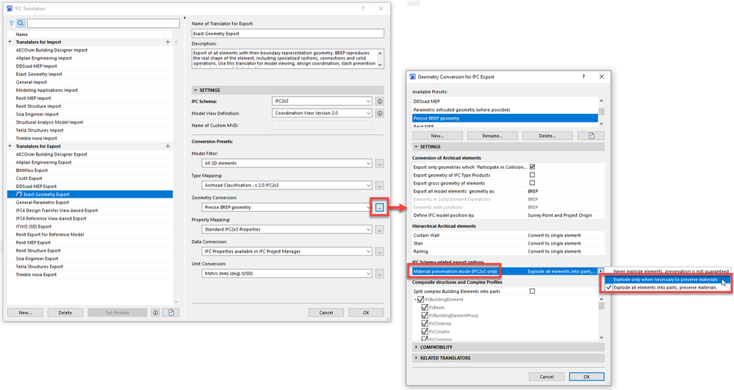Click the translator search input field
Screen dimensions: 734x390
pos(104,23)
